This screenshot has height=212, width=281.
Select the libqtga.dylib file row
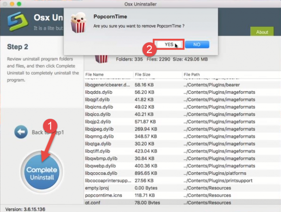pyautogui.click(x=183, y=144)
